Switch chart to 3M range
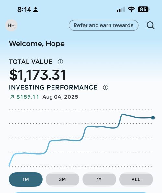The height and width of the screenshot is (193, 162). click(x=63, y=179)
